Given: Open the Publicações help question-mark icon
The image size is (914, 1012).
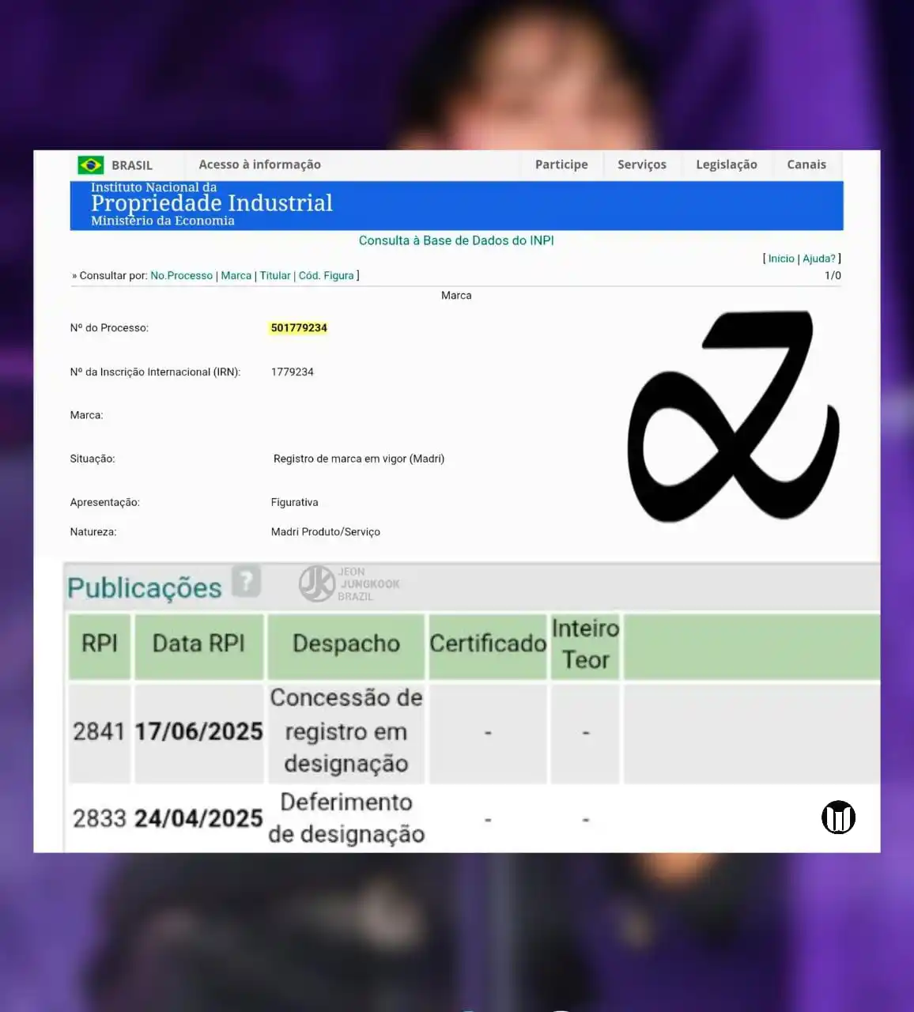Looking at the screenshot, I should (x=246, y=582).
